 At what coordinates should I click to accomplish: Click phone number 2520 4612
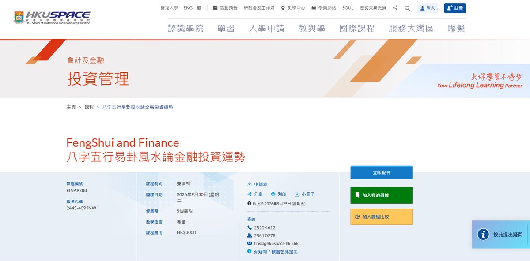(265, 227)
